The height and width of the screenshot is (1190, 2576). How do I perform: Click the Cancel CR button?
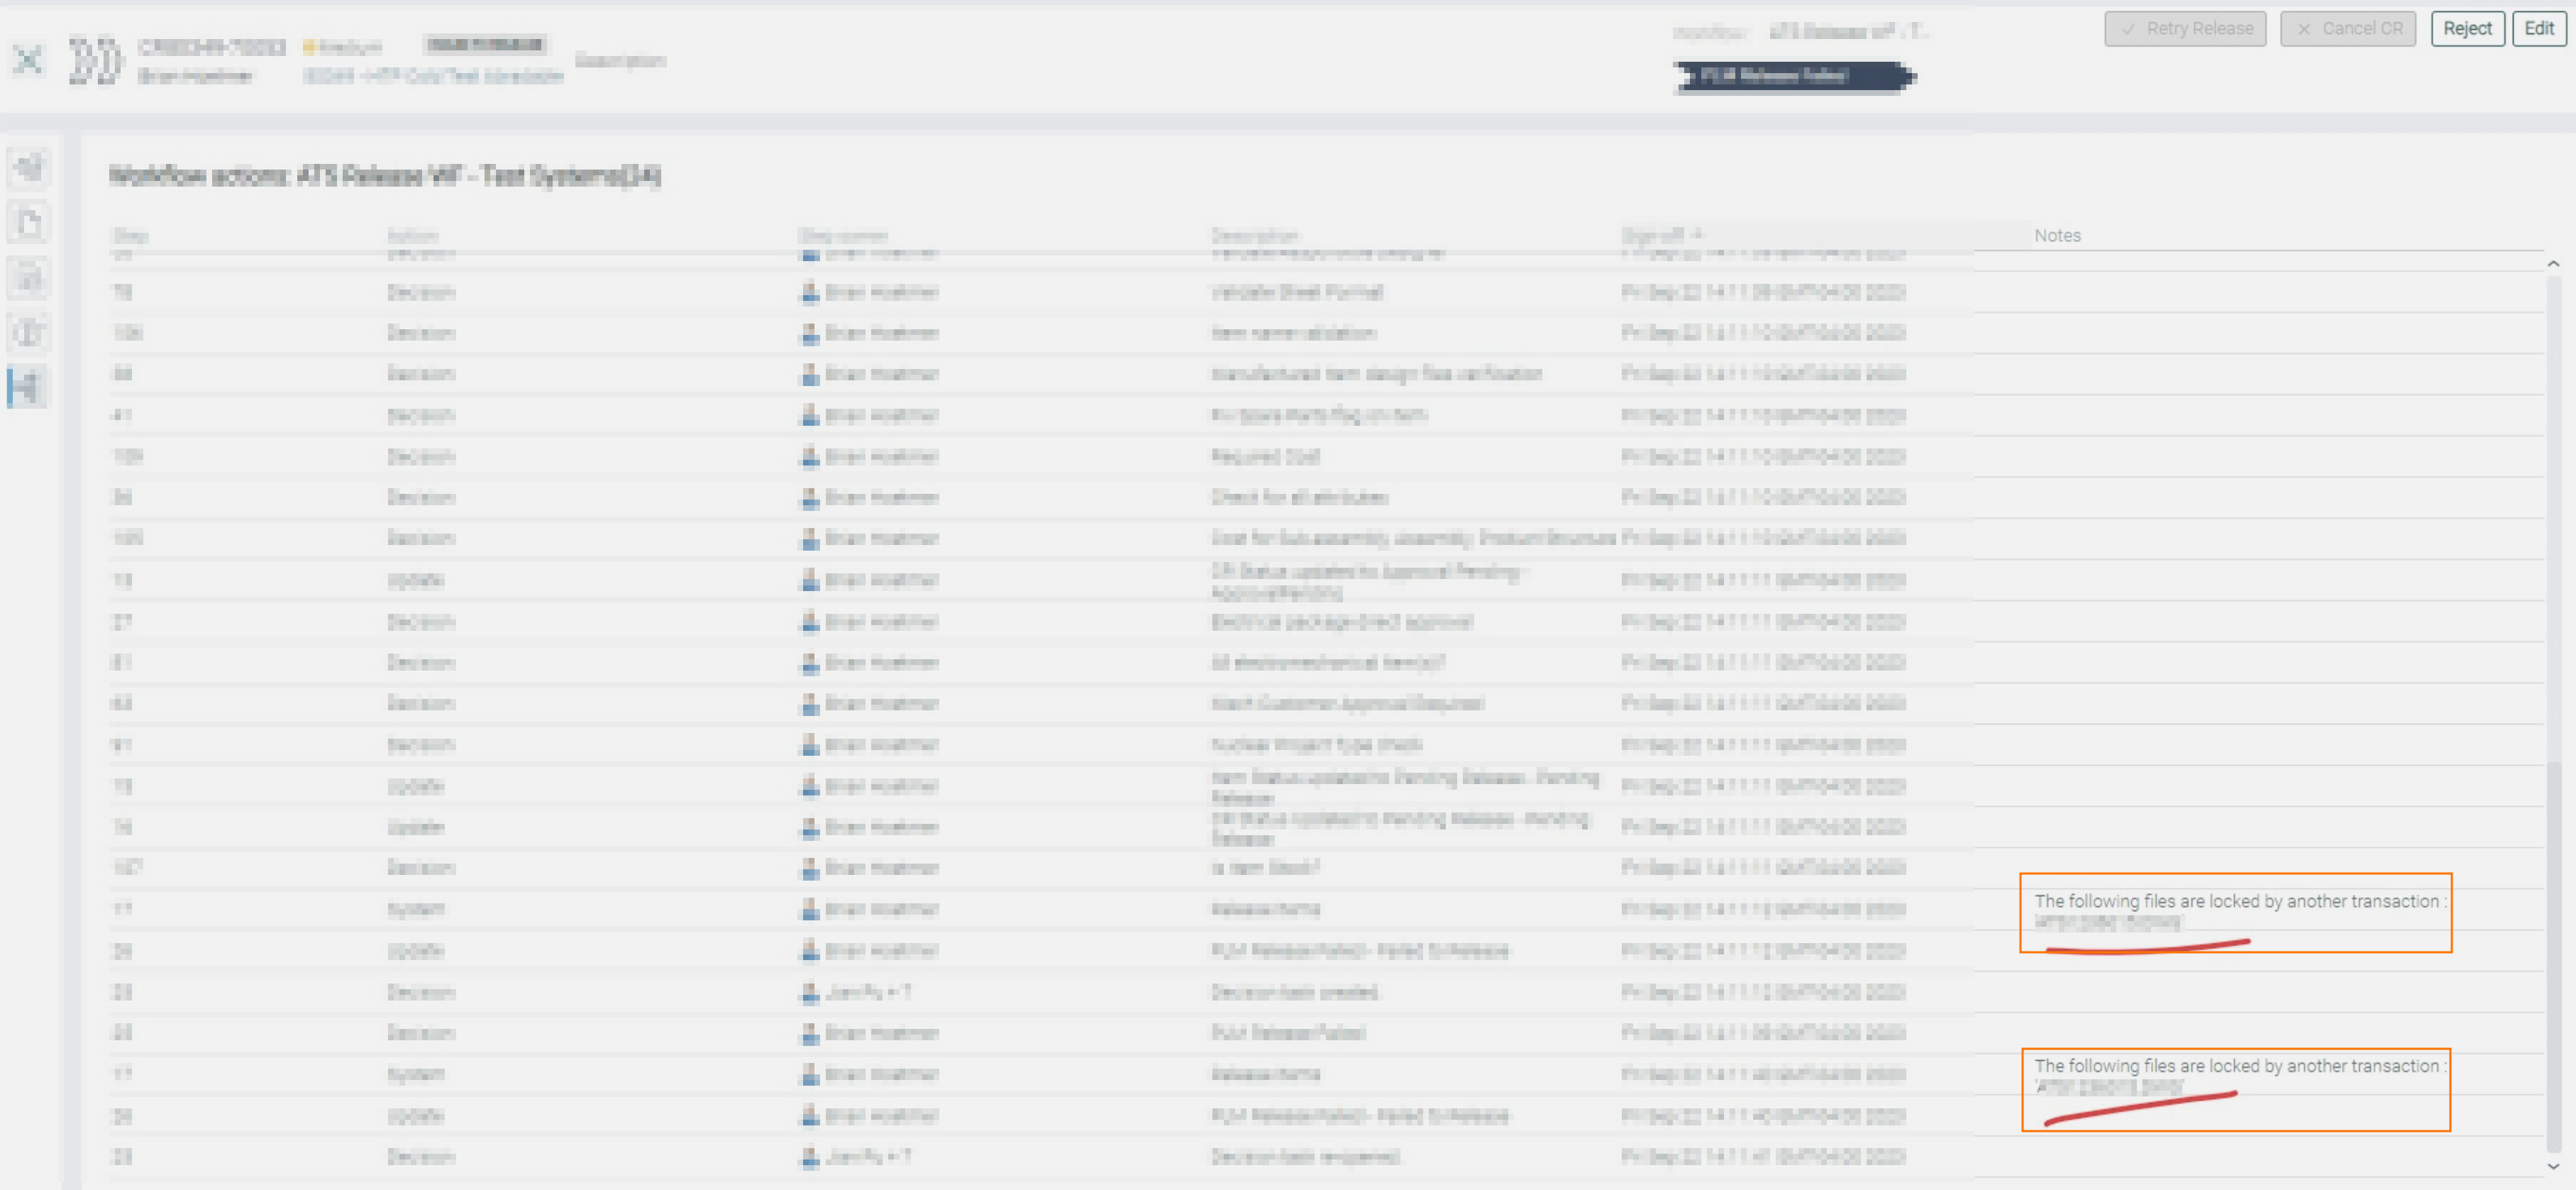coord(2347,29)
